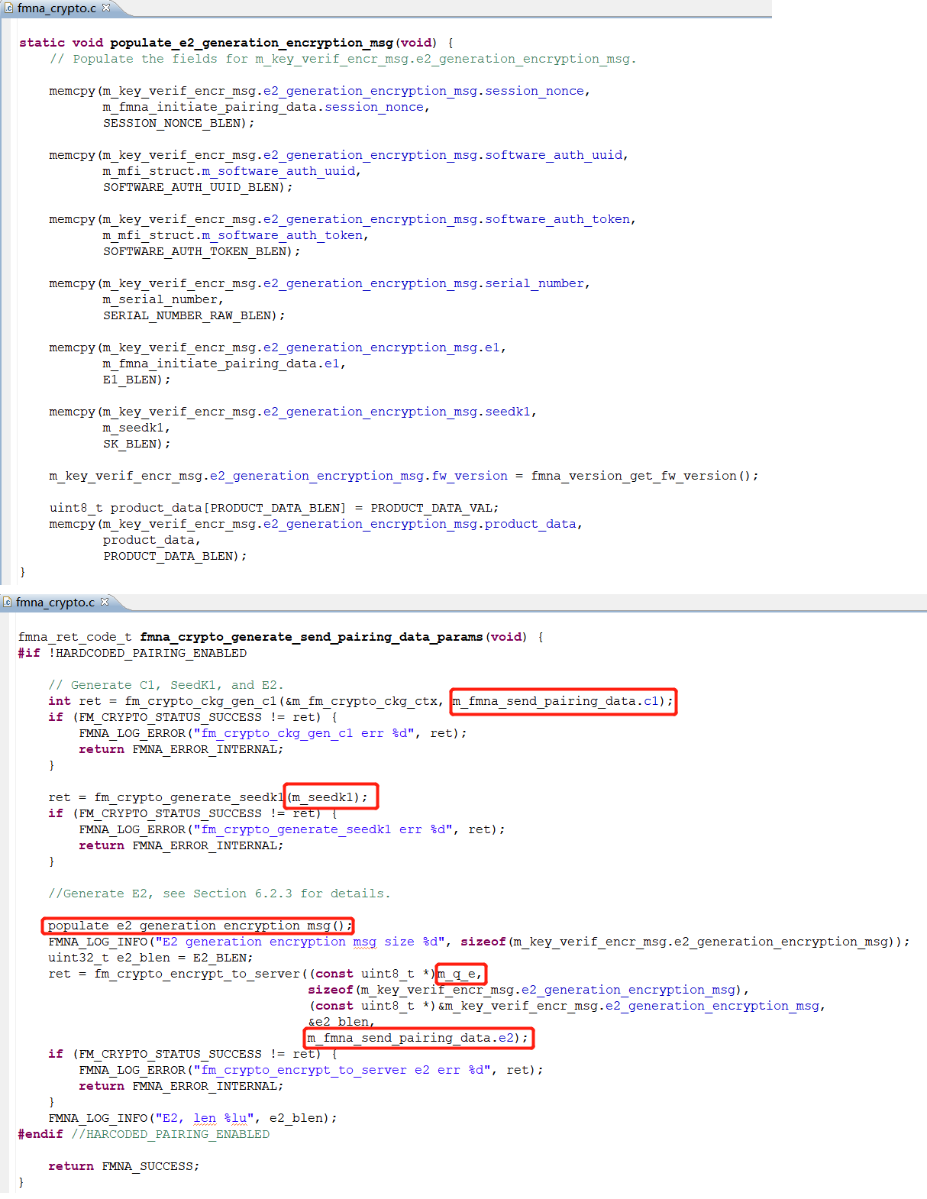Click "//Generate E2, see Section 6.2.3" comment
This screenshot has height=1199, width=927.
point(219,894)
